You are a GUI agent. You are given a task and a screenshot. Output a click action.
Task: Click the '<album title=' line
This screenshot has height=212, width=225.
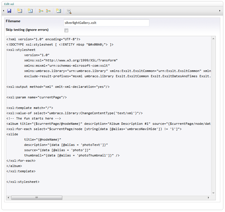109,124
